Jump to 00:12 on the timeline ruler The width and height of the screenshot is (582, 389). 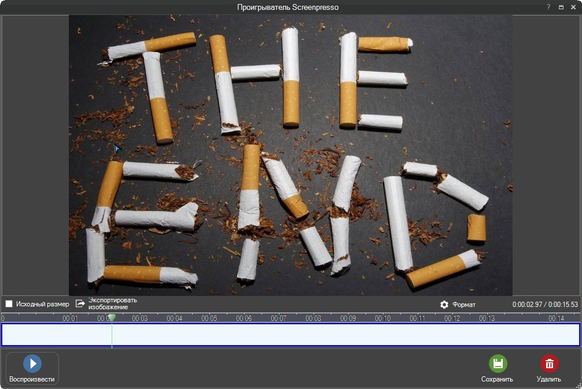(x=452, y=318)
